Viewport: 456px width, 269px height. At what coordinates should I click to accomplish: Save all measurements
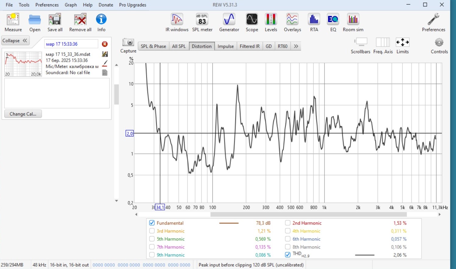click(x=55, y=20)
